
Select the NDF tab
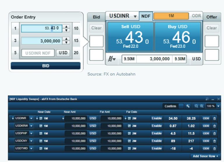point(146,16)
